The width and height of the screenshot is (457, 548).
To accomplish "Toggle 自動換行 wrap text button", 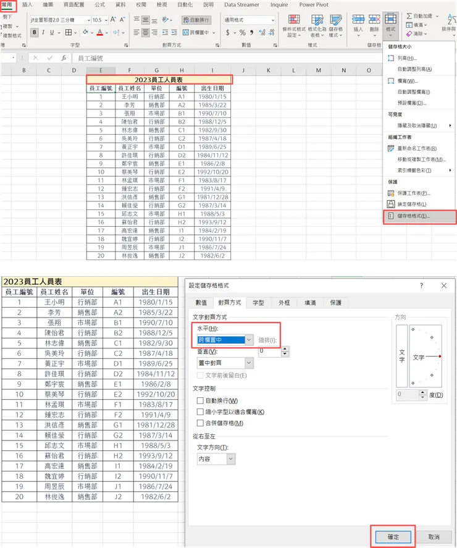I will click(x=196, y=20).
